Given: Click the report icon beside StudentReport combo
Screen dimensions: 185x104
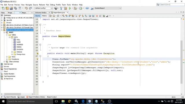Looking at the screenshot, I should (92, 8).
